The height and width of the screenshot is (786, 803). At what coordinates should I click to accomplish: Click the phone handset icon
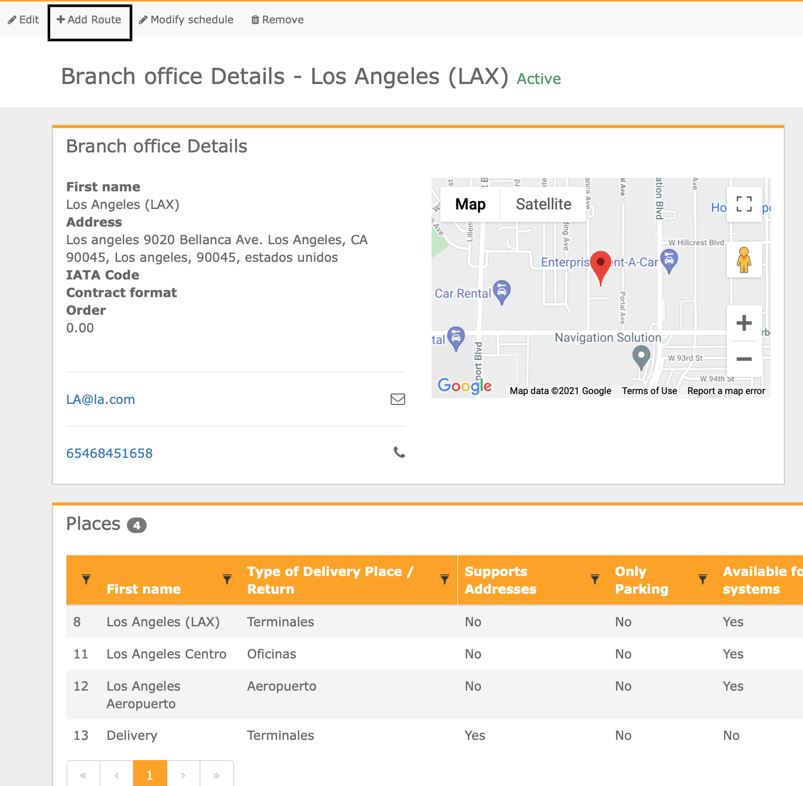click(x=399, y=453)
